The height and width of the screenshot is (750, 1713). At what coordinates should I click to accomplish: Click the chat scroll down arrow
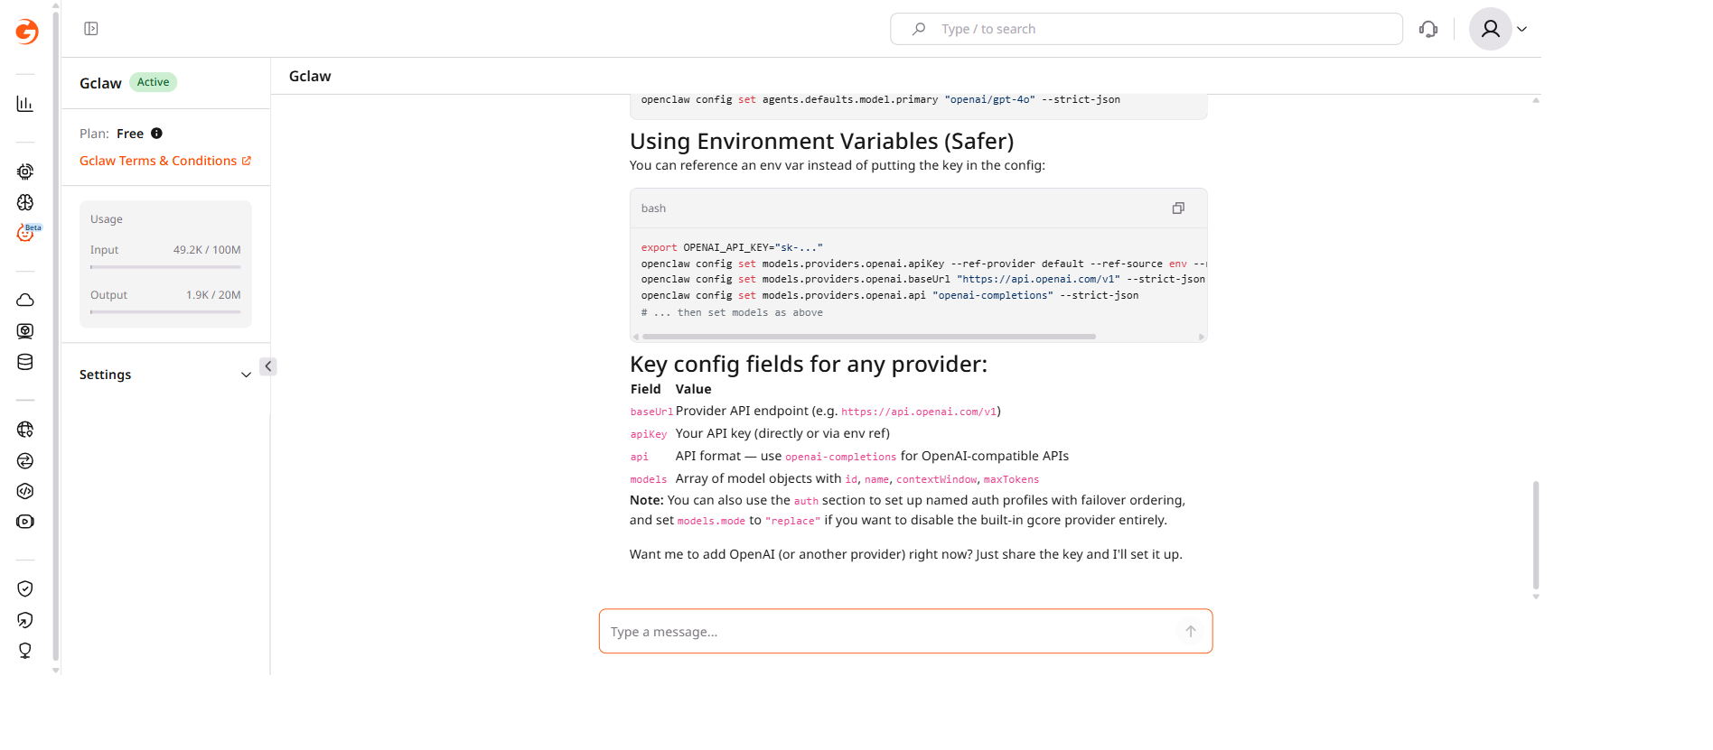pos(1536,597)
